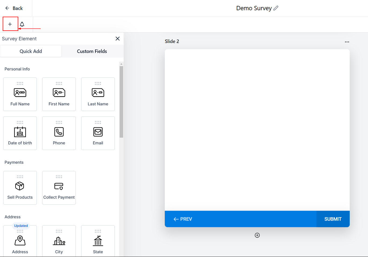Add the Last Name element
Image resolution: width=368 pixels, height=257 pixels.
pyautogui.click(x=98, y=94)
